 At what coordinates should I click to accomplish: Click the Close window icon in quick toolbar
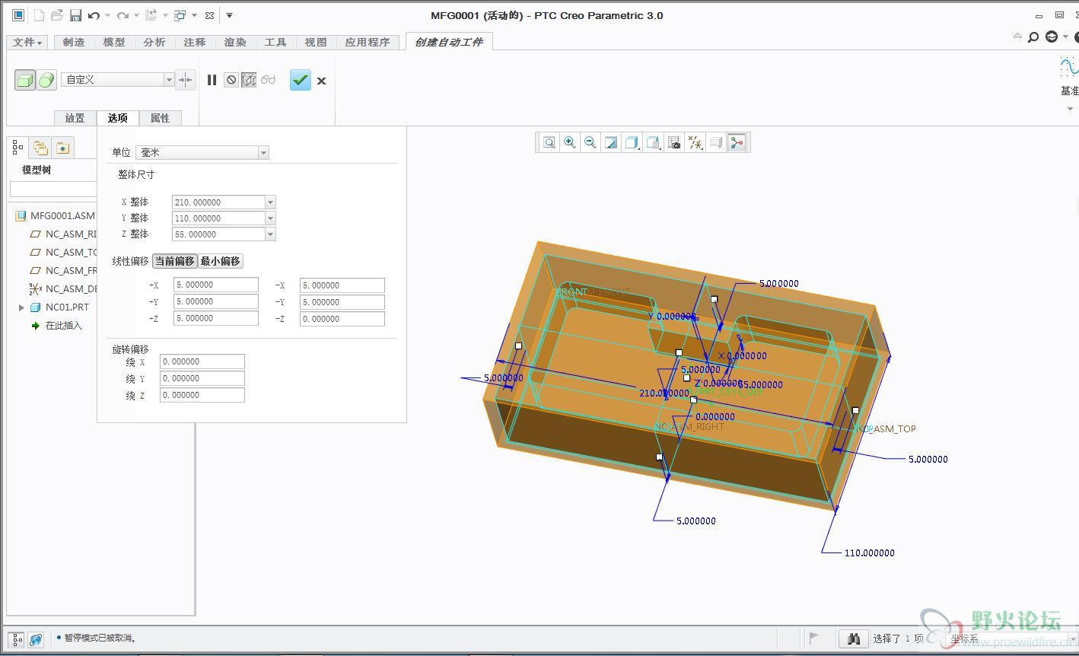[x=210, y=15]
